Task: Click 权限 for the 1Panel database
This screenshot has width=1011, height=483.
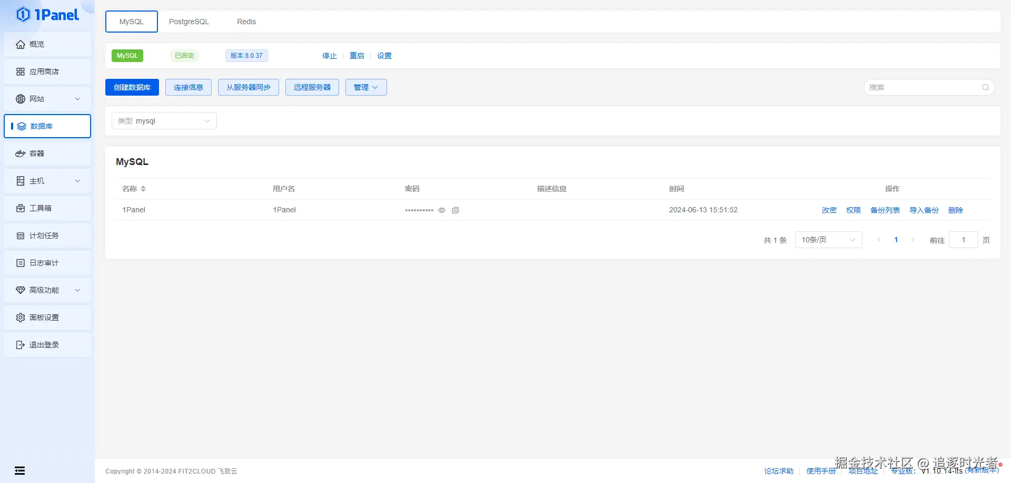Action: tap(854, 210)
